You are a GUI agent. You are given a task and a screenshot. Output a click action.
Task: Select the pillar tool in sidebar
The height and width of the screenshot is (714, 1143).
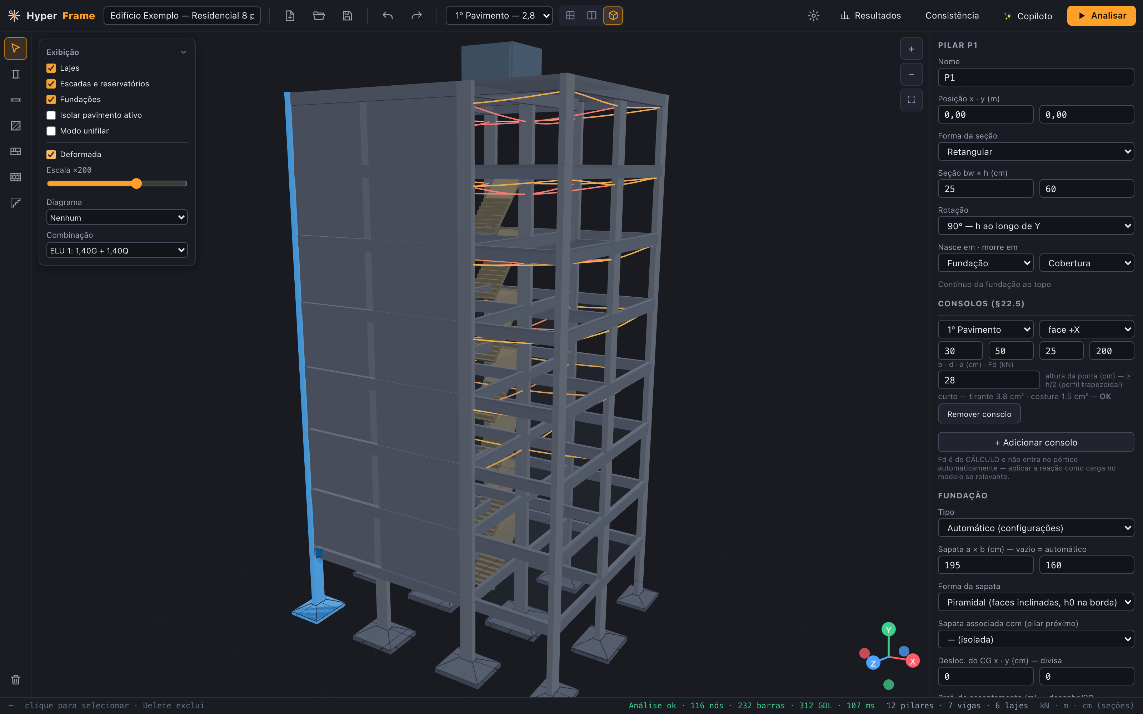coord(16,74)
